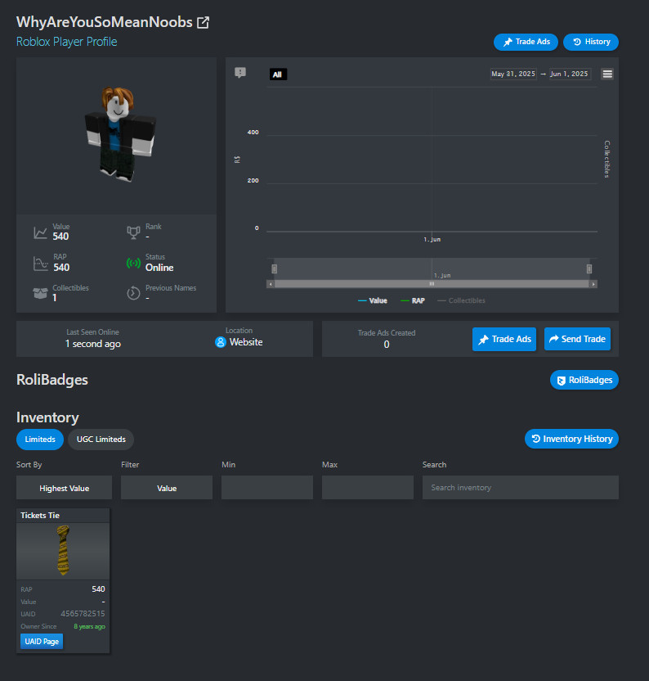Open the UAID Page button
Screen dimensions: 649x681
click(x=42, y=642)
